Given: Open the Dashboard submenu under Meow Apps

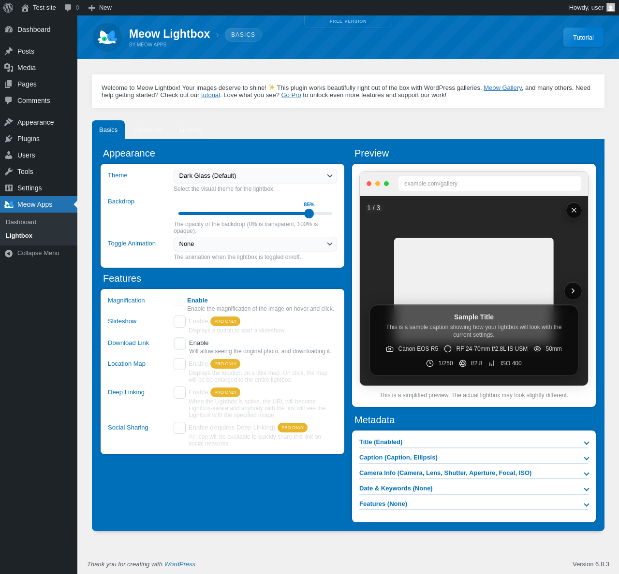Looking at the screenshot, I should (39, 222).
